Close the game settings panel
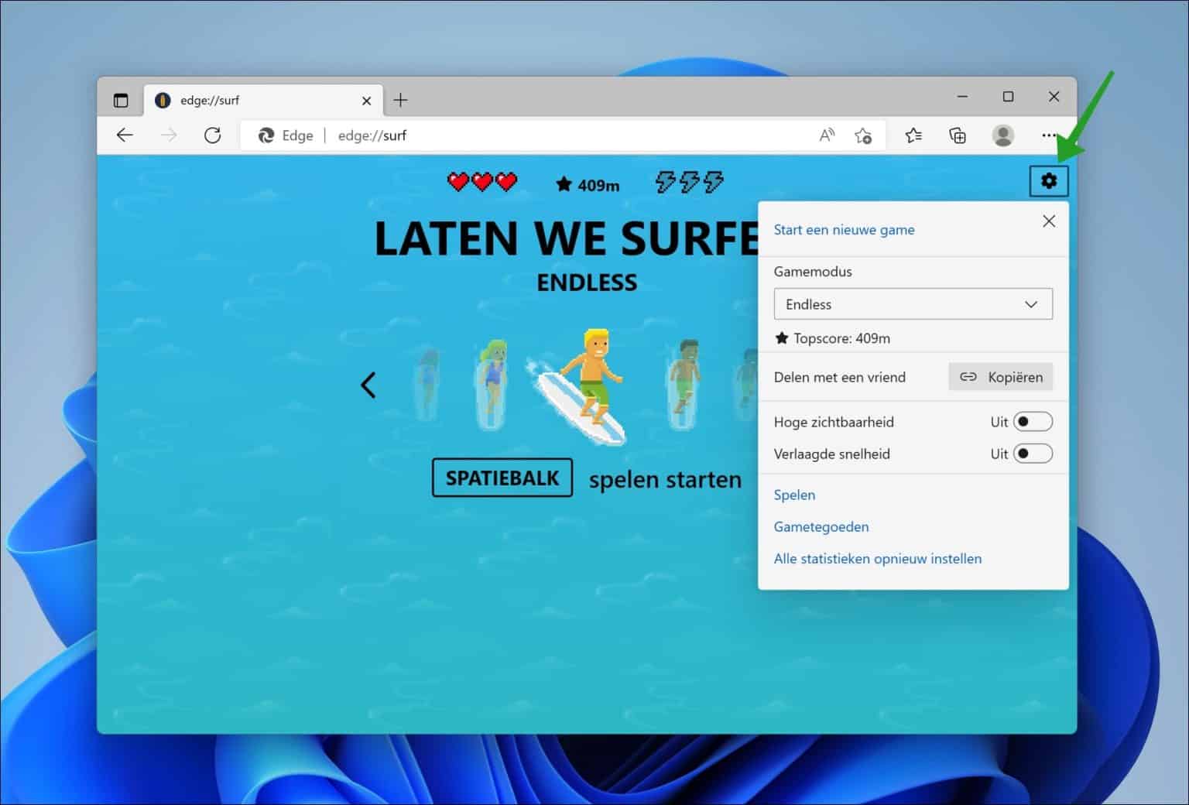The width and height of the screenshot is (1189, 805). click(1049, 221)
